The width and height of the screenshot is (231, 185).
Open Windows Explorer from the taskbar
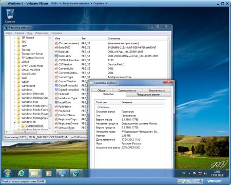(x=35, y=173)
